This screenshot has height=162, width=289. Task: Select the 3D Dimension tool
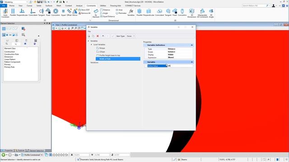pyautogui.click(x=191, y=13)
